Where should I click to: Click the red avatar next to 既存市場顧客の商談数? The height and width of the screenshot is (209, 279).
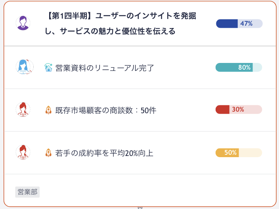[x=23, y=109]
